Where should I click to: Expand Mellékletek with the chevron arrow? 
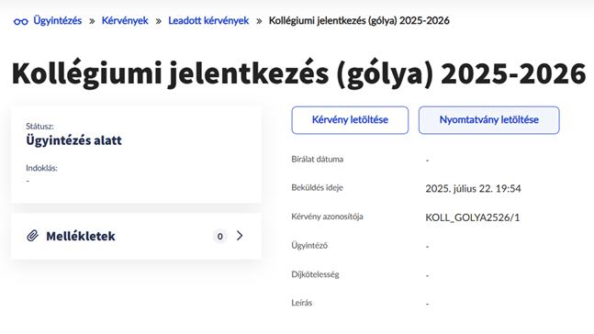pyautogui.click(x=240, y=236)
